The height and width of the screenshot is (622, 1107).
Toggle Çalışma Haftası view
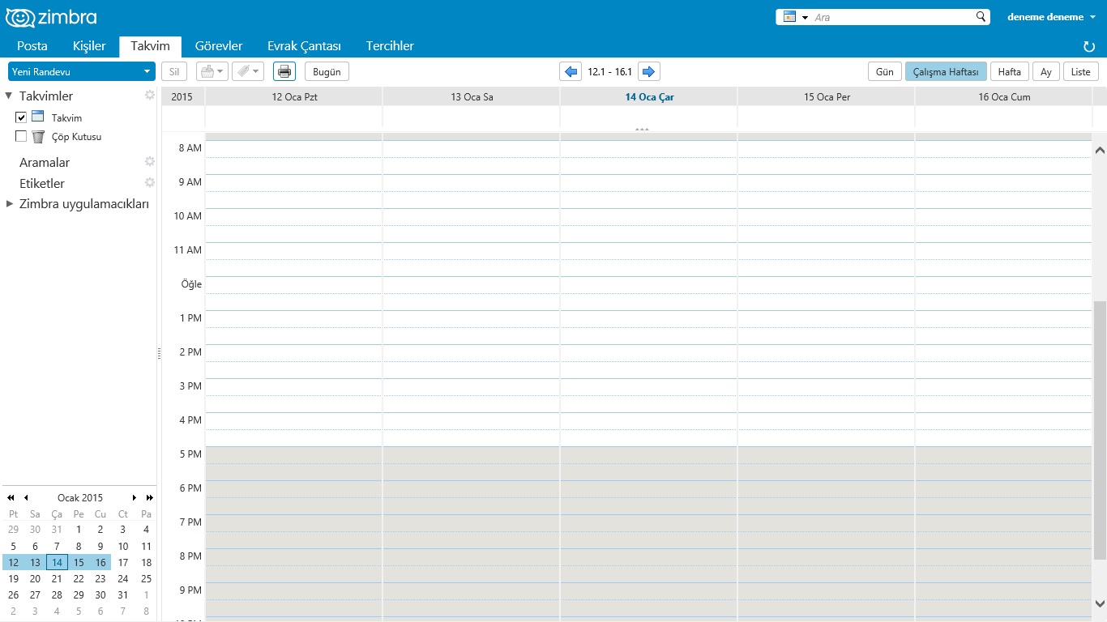coord(946,71)
